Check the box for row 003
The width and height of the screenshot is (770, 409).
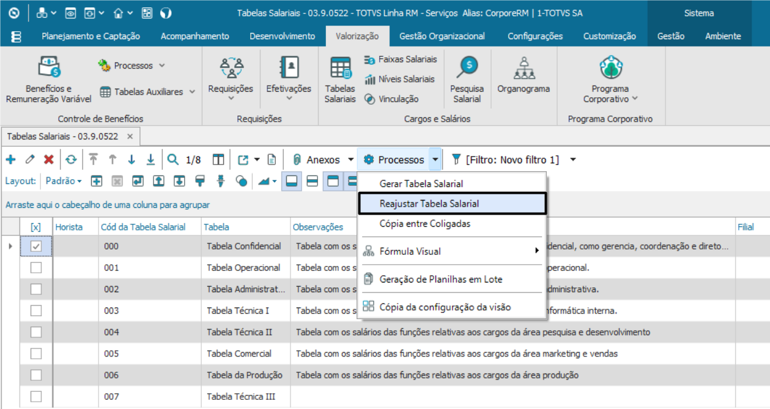click(36, 311)
